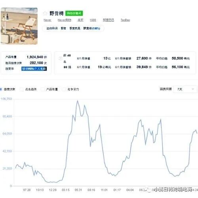Image resolution: width=198 pixels, height=198 pixels.
Task: Toggle the 产品数量 chart checkbox
Action: click(43, 89)
